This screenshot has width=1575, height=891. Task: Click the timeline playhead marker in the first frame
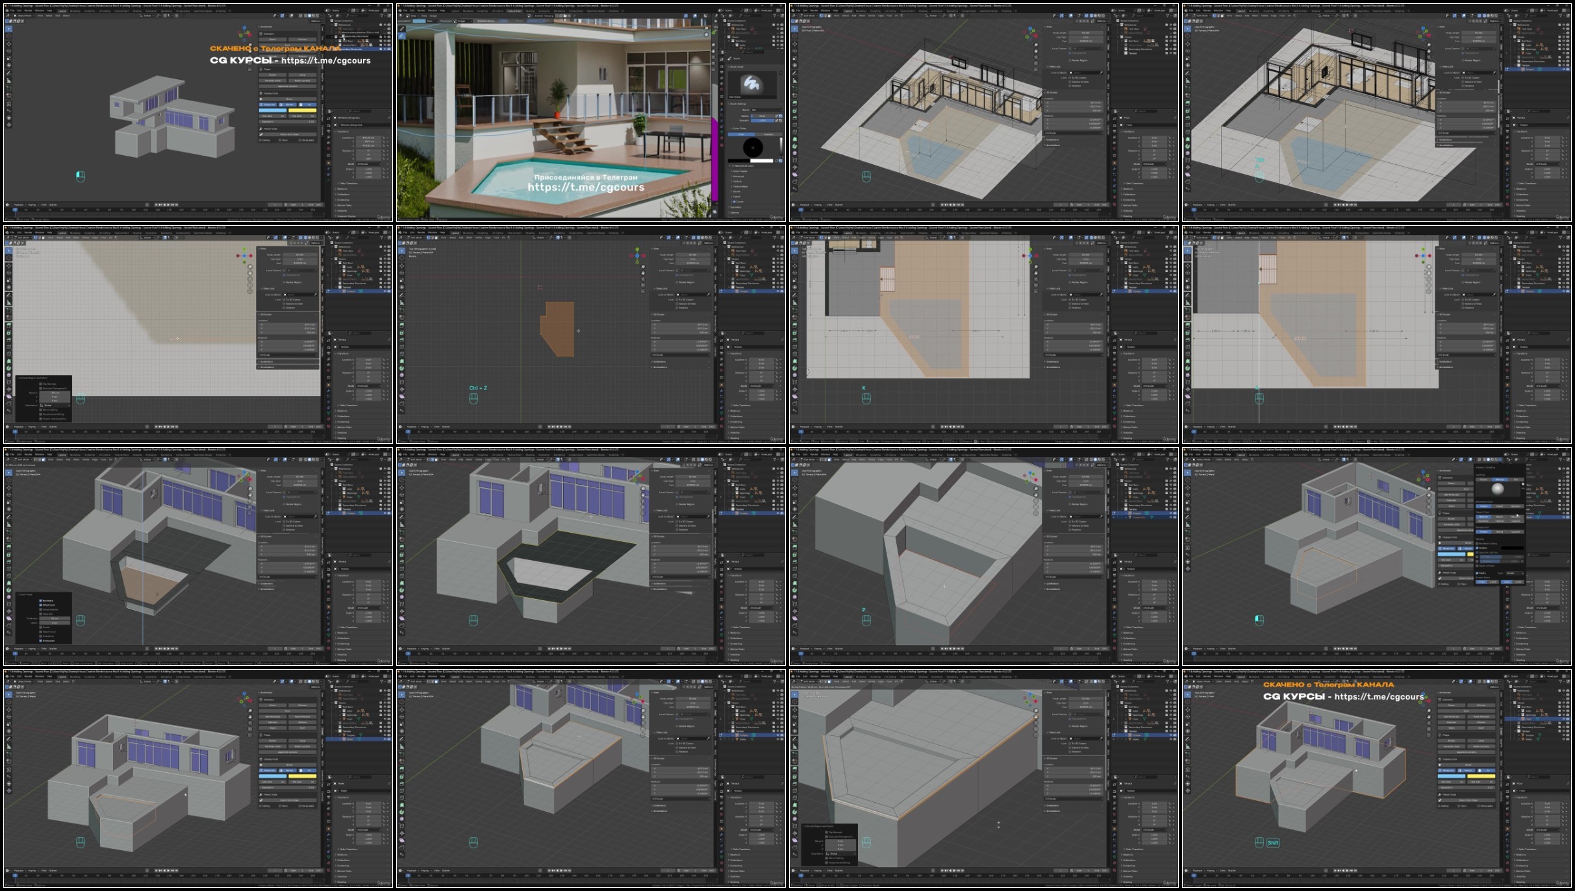[15, 210]
